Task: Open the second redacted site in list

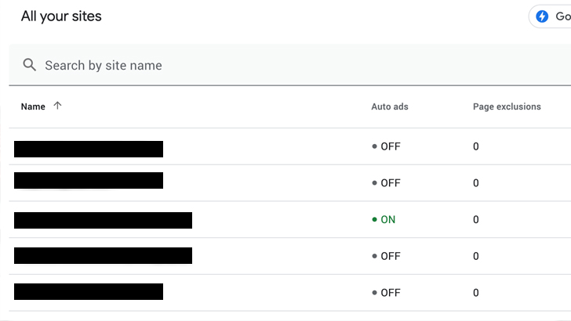Action: click(x=89, y=181)
